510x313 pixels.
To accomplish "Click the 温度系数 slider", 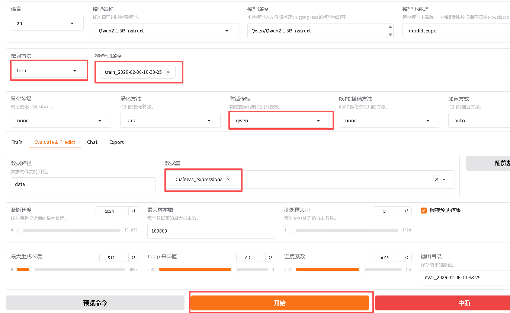I will 349,269.
